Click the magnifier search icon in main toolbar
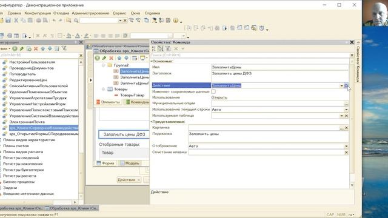The height and width of the screenshot is (218, 388). tap(76, 21)
